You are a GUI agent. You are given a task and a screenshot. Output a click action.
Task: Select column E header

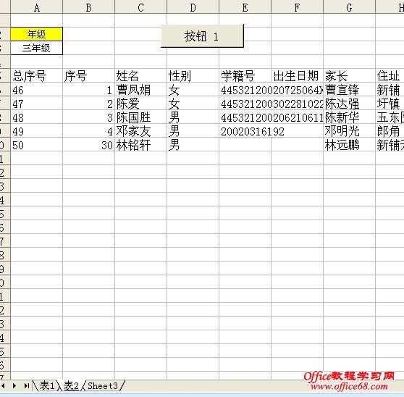(245, 7)
